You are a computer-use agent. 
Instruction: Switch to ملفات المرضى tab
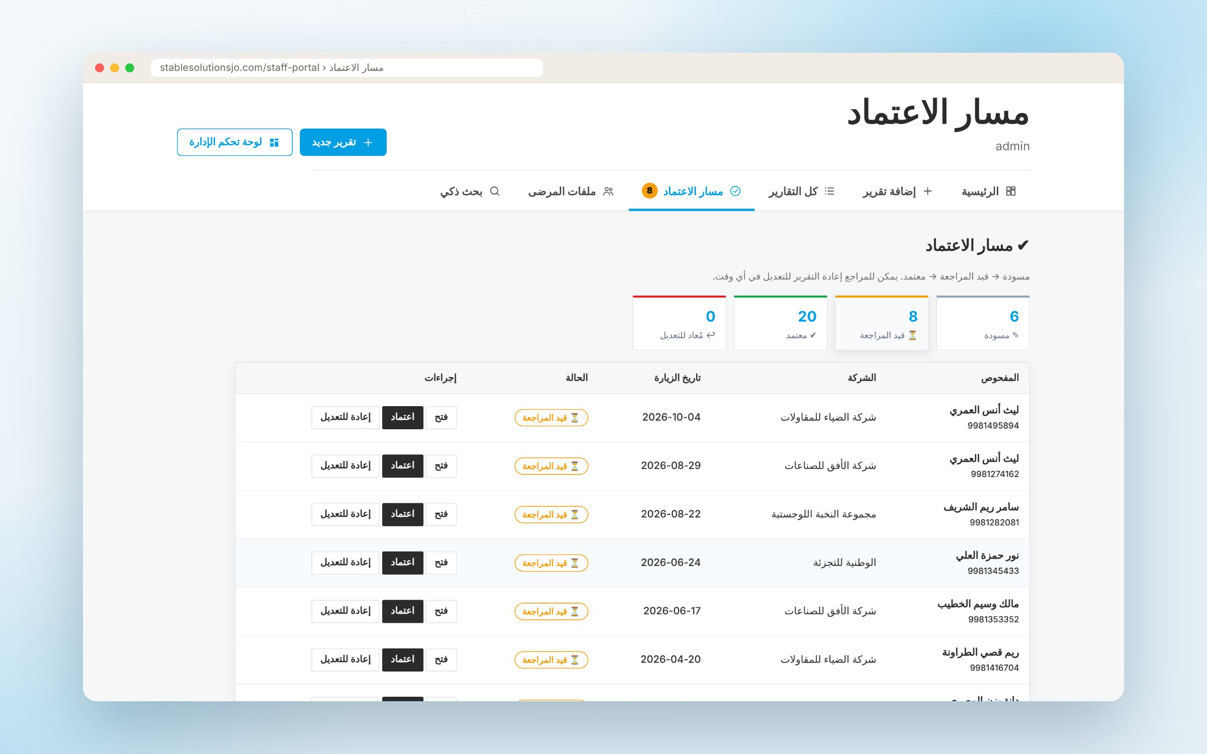pyautogui.click(x=571, y=192)
